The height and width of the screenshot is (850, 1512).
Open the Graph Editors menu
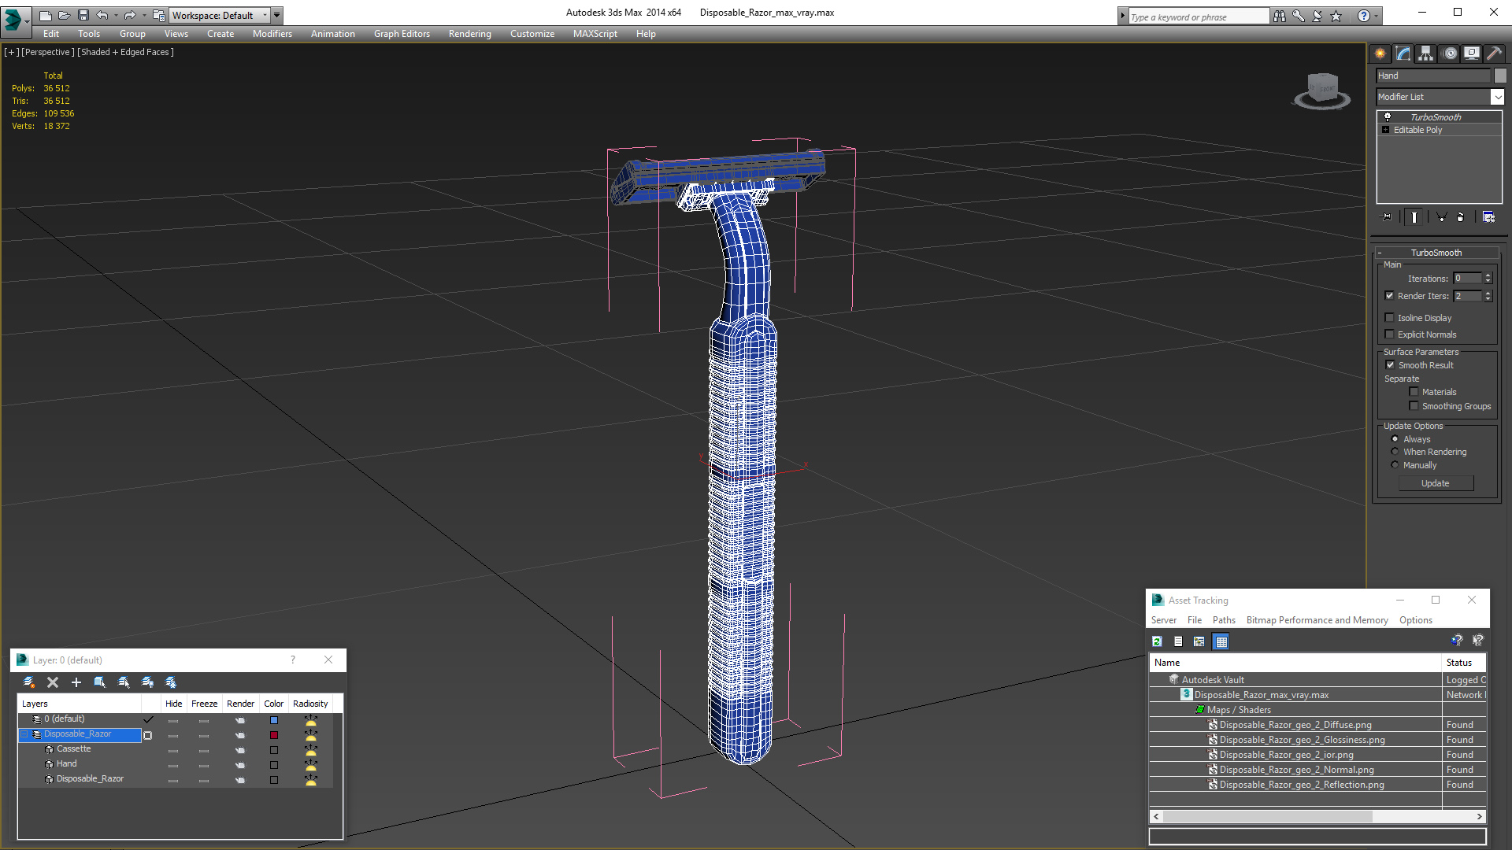point(402,34)
